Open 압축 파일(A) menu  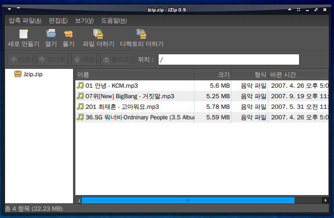click(25, 21)
